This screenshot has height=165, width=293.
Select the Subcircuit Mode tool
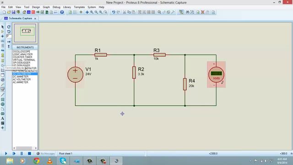pyautogui.click(x=2, y=55)
